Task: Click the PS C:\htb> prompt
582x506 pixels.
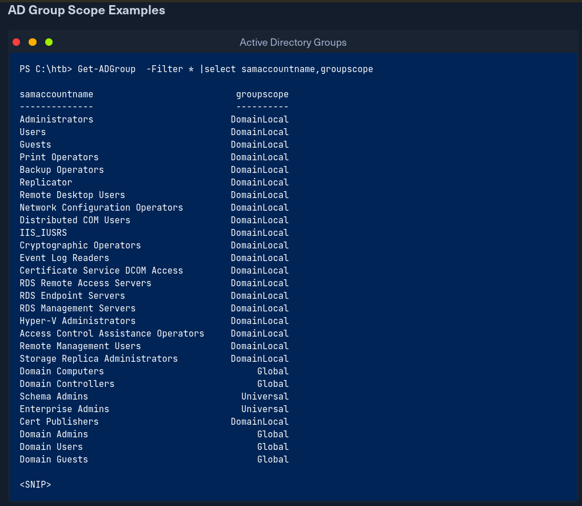Action: (46, 69)
